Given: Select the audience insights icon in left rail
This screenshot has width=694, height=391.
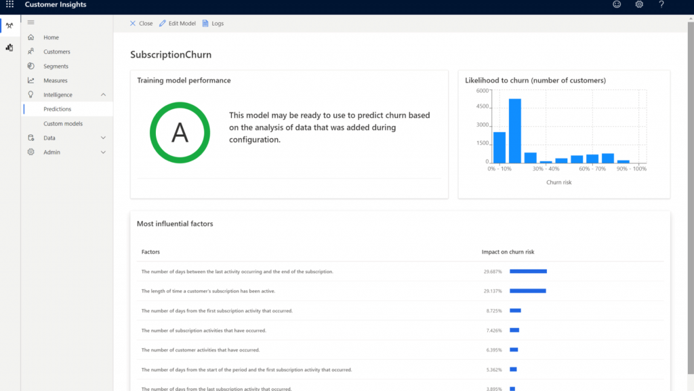Looking at the screenshot, I should pyautogui.click(x=9, y=26).
